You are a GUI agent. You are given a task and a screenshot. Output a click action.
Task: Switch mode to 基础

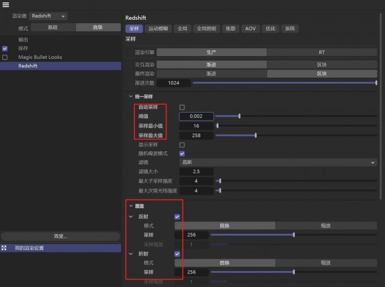tap(53, 27)
